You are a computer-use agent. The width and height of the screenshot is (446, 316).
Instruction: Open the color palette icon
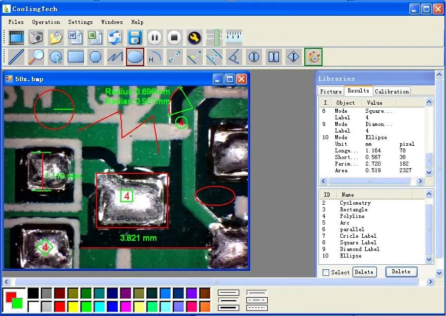tap(313, 57)
